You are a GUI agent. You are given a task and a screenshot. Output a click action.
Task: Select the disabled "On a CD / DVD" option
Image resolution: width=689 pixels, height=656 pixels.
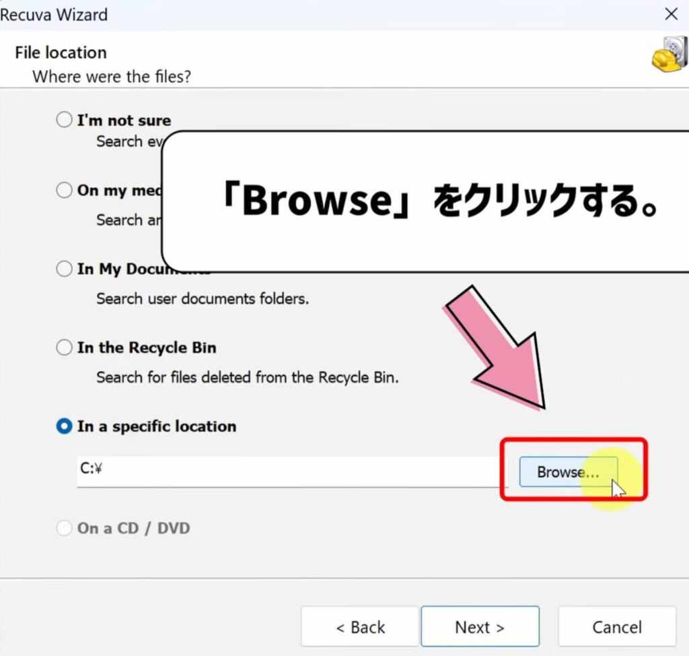click(x=64, y=528)
